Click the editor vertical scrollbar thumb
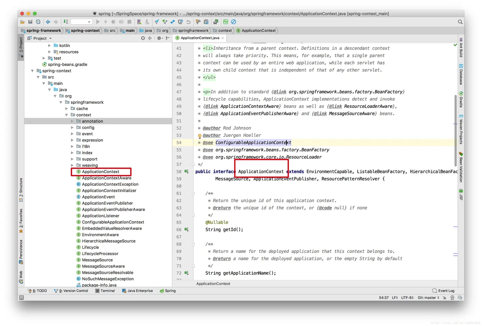The height and width of the screenshot is (326, 482). tap(456, 130)
